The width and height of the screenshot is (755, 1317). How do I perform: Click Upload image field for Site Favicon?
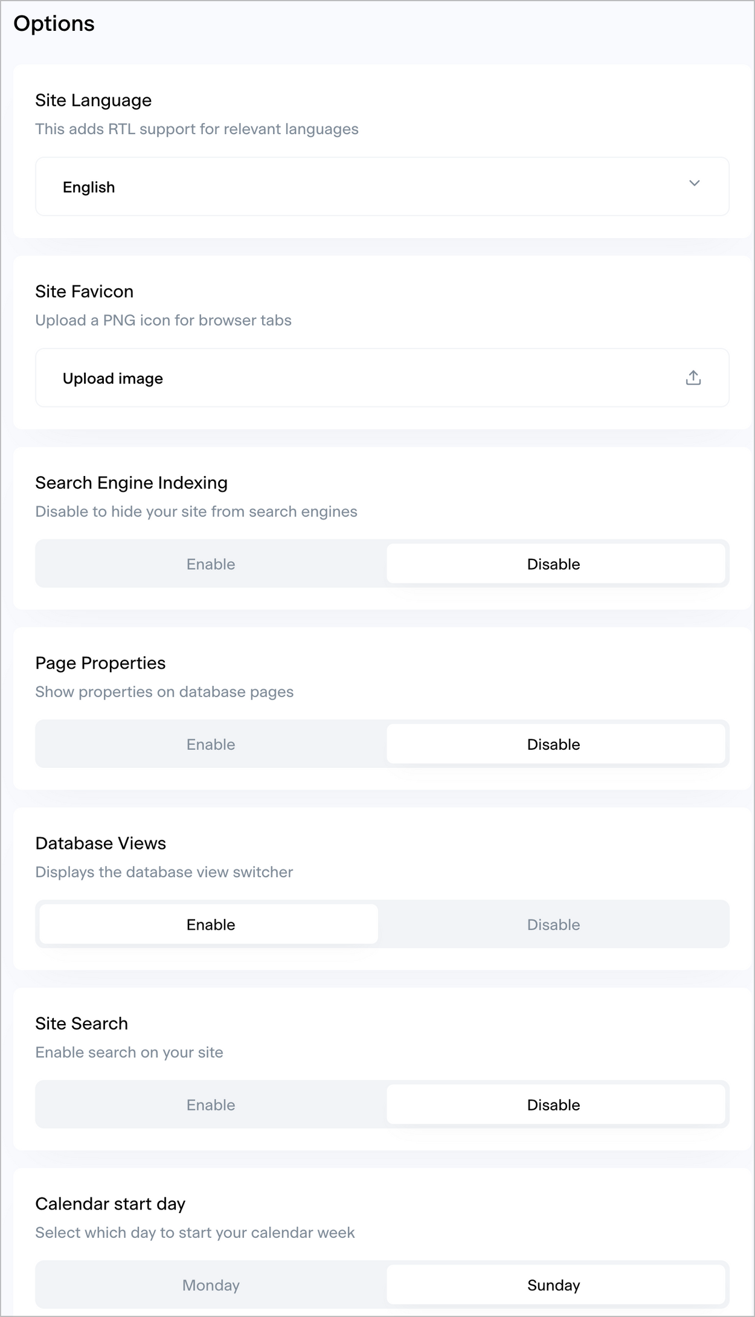point(382,378)
